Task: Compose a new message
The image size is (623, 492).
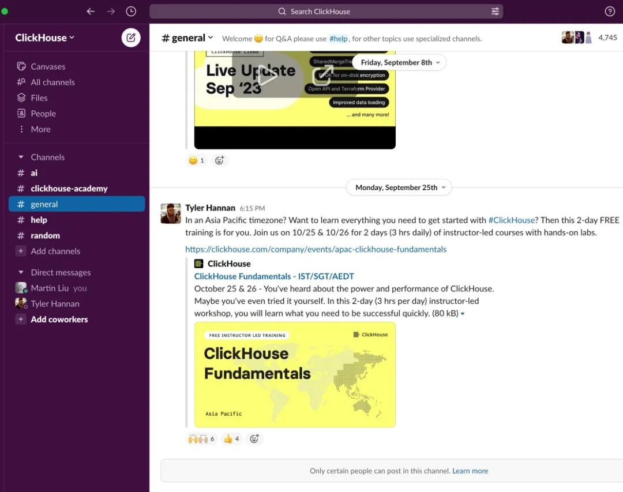Action: tap(131, 37)
